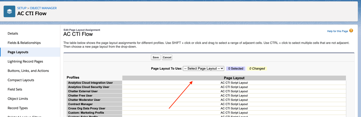This screenshot has height=117, width=361.
Task: Select Chatter Free User profile row
Action: click(94, 95)
